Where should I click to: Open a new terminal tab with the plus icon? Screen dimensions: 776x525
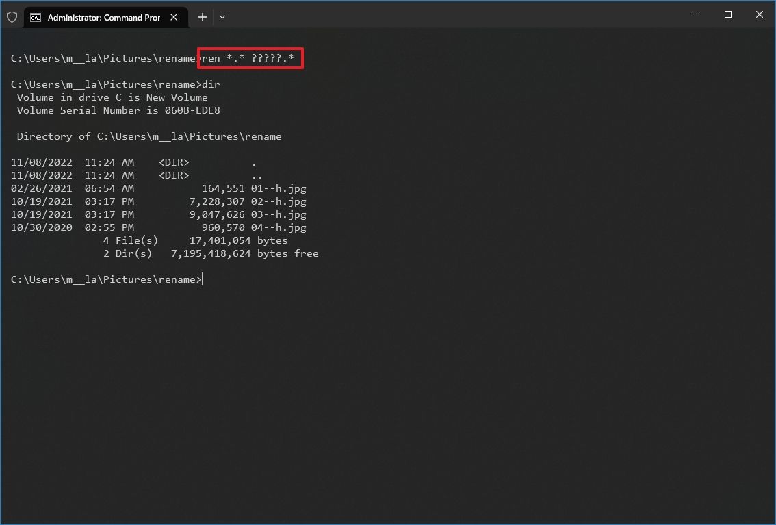(x=202, y=17)
